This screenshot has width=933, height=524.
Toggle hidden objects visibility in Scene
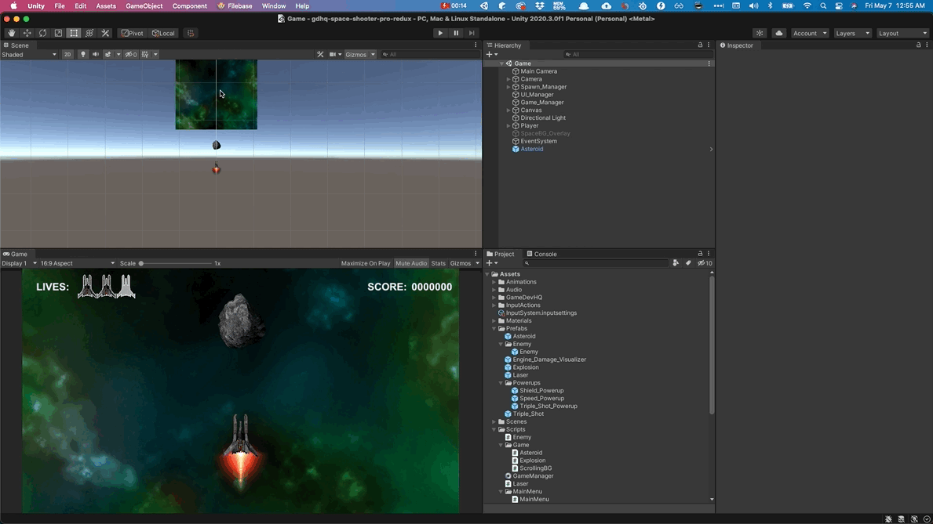pyautogui.click(x=130, y=54)
